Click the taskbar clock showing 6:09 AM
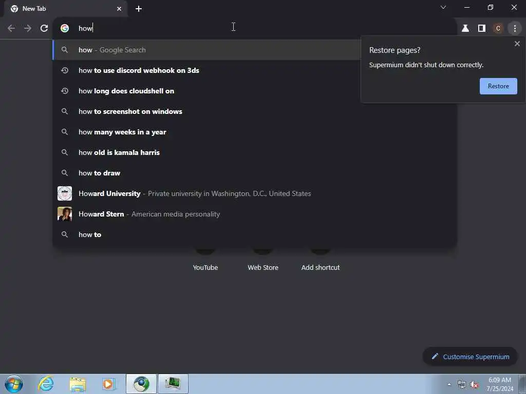Screen dimensions: 526x394 pos(500,384)
